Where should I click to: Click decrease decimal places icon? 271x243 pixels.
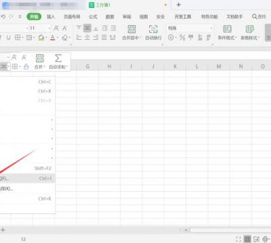pyautogui.click(x=209, y=38)
